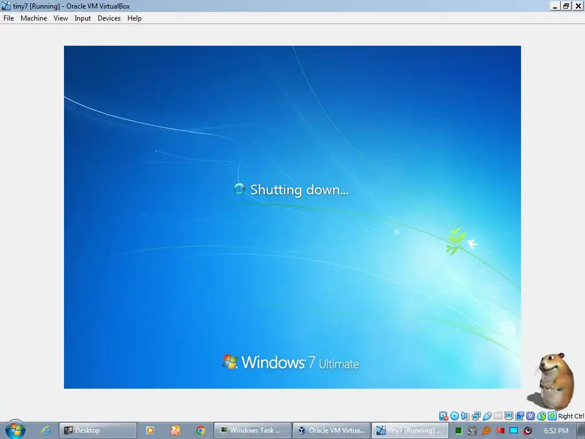Open the Help menu

click(134, 18)
